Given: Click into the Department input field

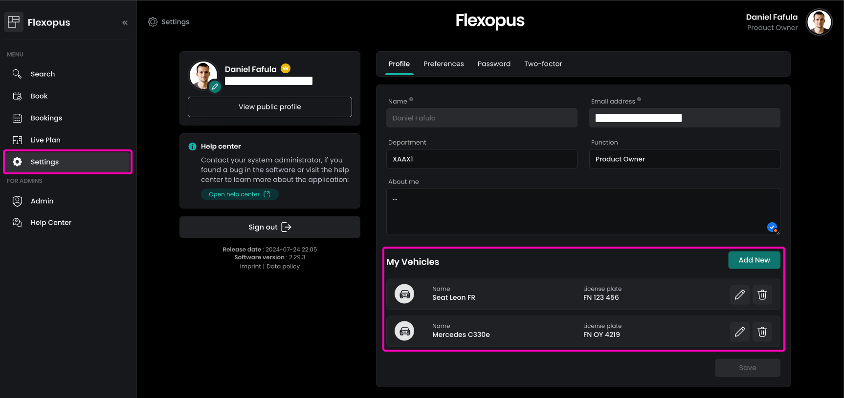Looking at the screenshot, I should click(482, 159).
